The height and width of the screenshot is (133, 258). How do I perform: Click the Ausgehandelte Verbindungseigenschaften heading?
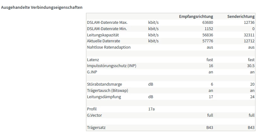click(x=42, y=8)
